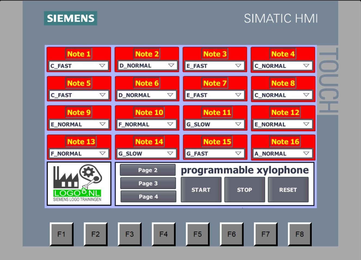361x260 pixels.
Task: Open the Note 3 E_FAST dropdown
Action: (215, 66)
